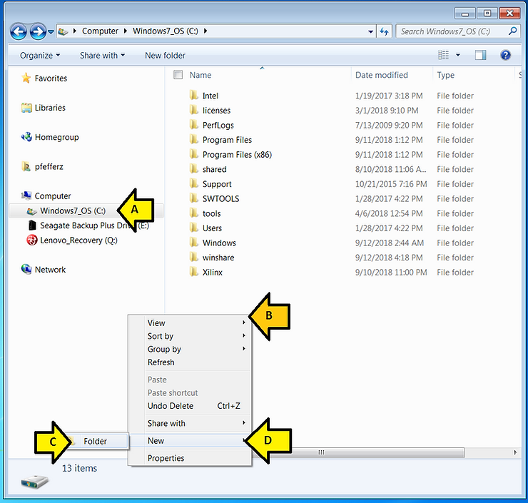This screenshot has height=503, width=528.
Task: Select the Support folder icon
Action: pyautogui.click(x=193, y=184)
